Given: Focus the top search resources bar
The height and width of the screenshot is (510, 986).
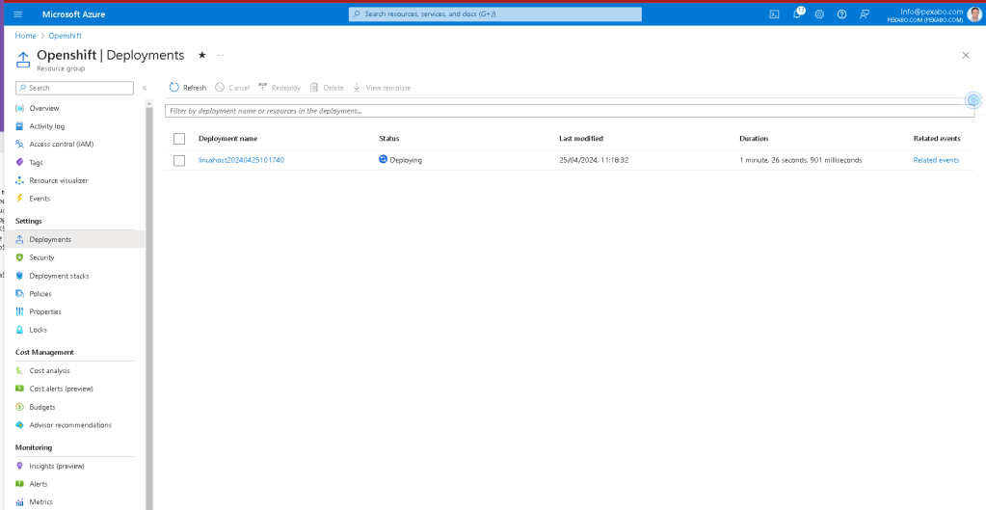Looking at the screenshot, I should [x=495, y=13].
